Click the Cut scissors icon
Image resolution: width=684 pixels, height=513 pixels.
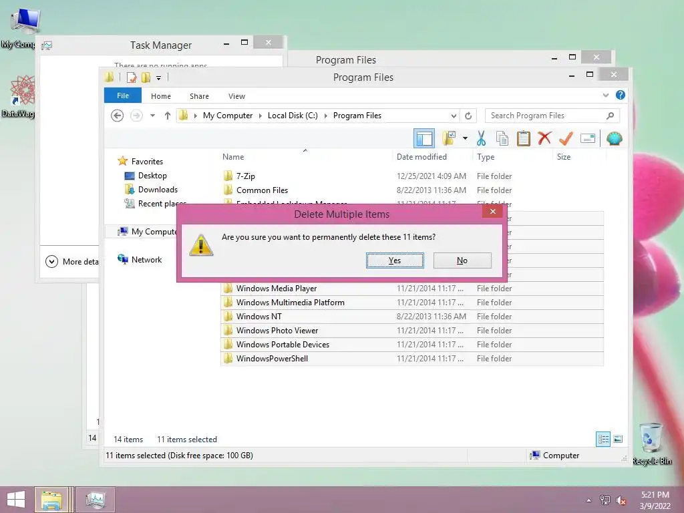click(x=481, y=138)
